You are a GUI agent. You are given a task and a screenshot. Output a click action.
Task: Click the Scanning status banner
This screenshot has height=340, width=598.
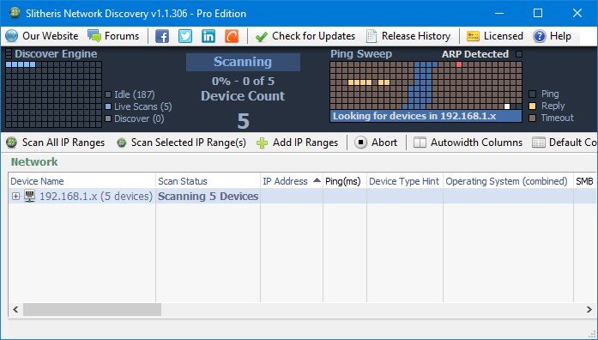pos(243,62)
